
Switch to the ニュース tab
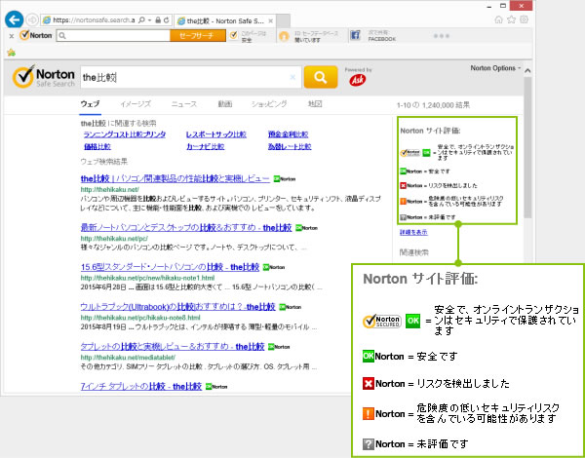point(184,104)
